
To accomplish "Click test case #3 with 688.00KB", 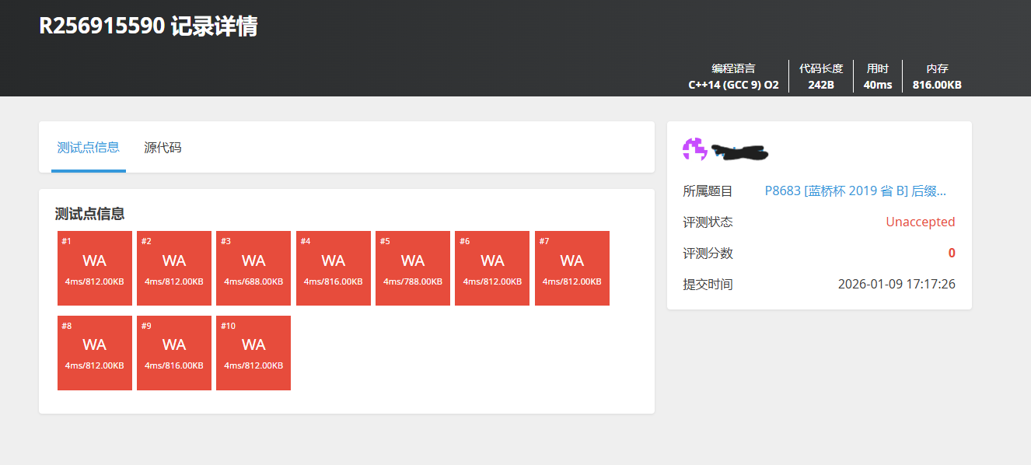I will click(253, 268).
